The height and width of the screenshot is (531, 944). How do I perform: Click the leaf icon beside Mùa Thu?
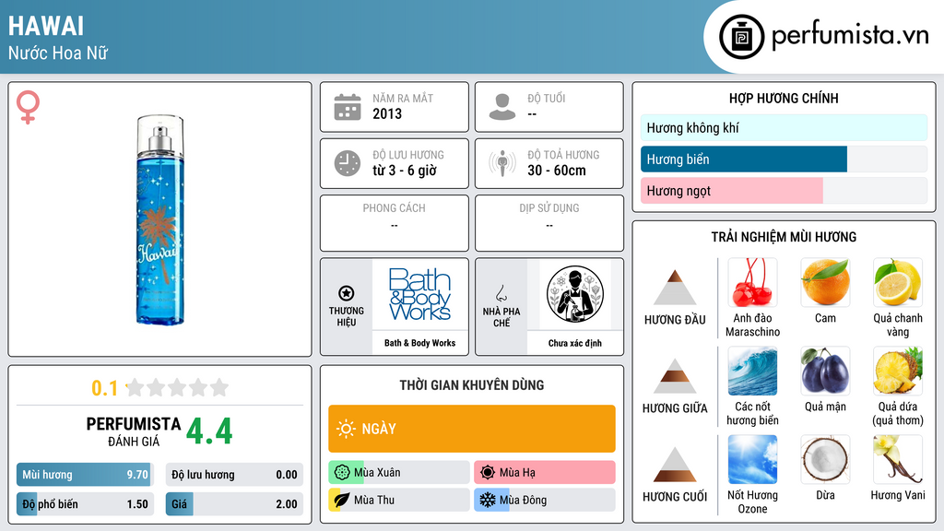[x=342, y=500]
